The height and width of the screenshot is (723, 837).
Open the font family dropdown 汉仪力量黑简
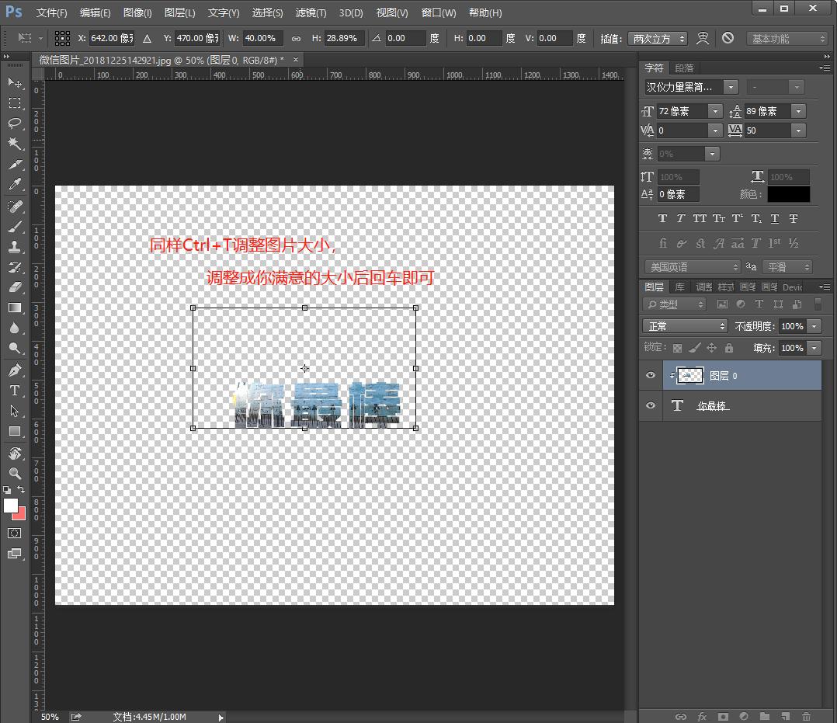[x=690, y=87]
